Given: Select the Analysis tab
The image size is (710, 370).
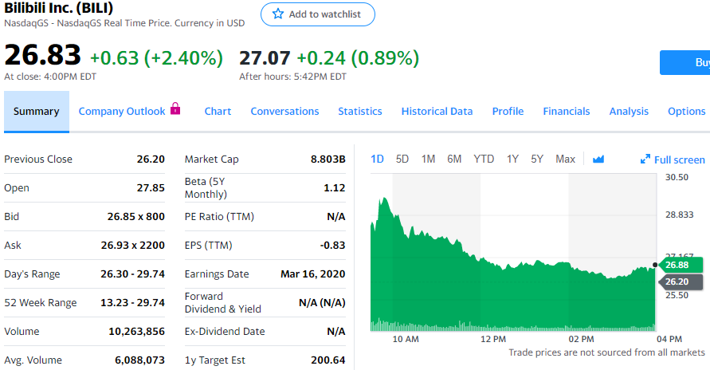Looking at the screenshot, I should click(629, 112).
